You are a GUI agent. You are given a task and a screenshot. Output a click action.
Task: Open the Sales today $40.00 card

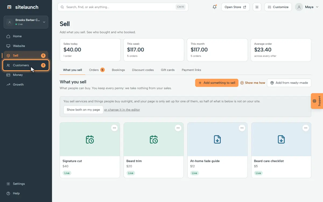(x=90, y=50)
